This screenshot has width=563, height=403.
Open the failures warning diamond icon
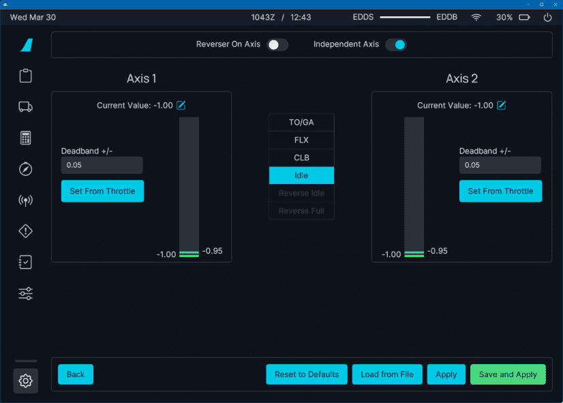coord(25,231)
